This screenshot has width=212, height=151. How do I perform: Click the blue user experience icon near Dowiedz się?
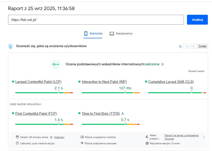click(x=11, y=46)
